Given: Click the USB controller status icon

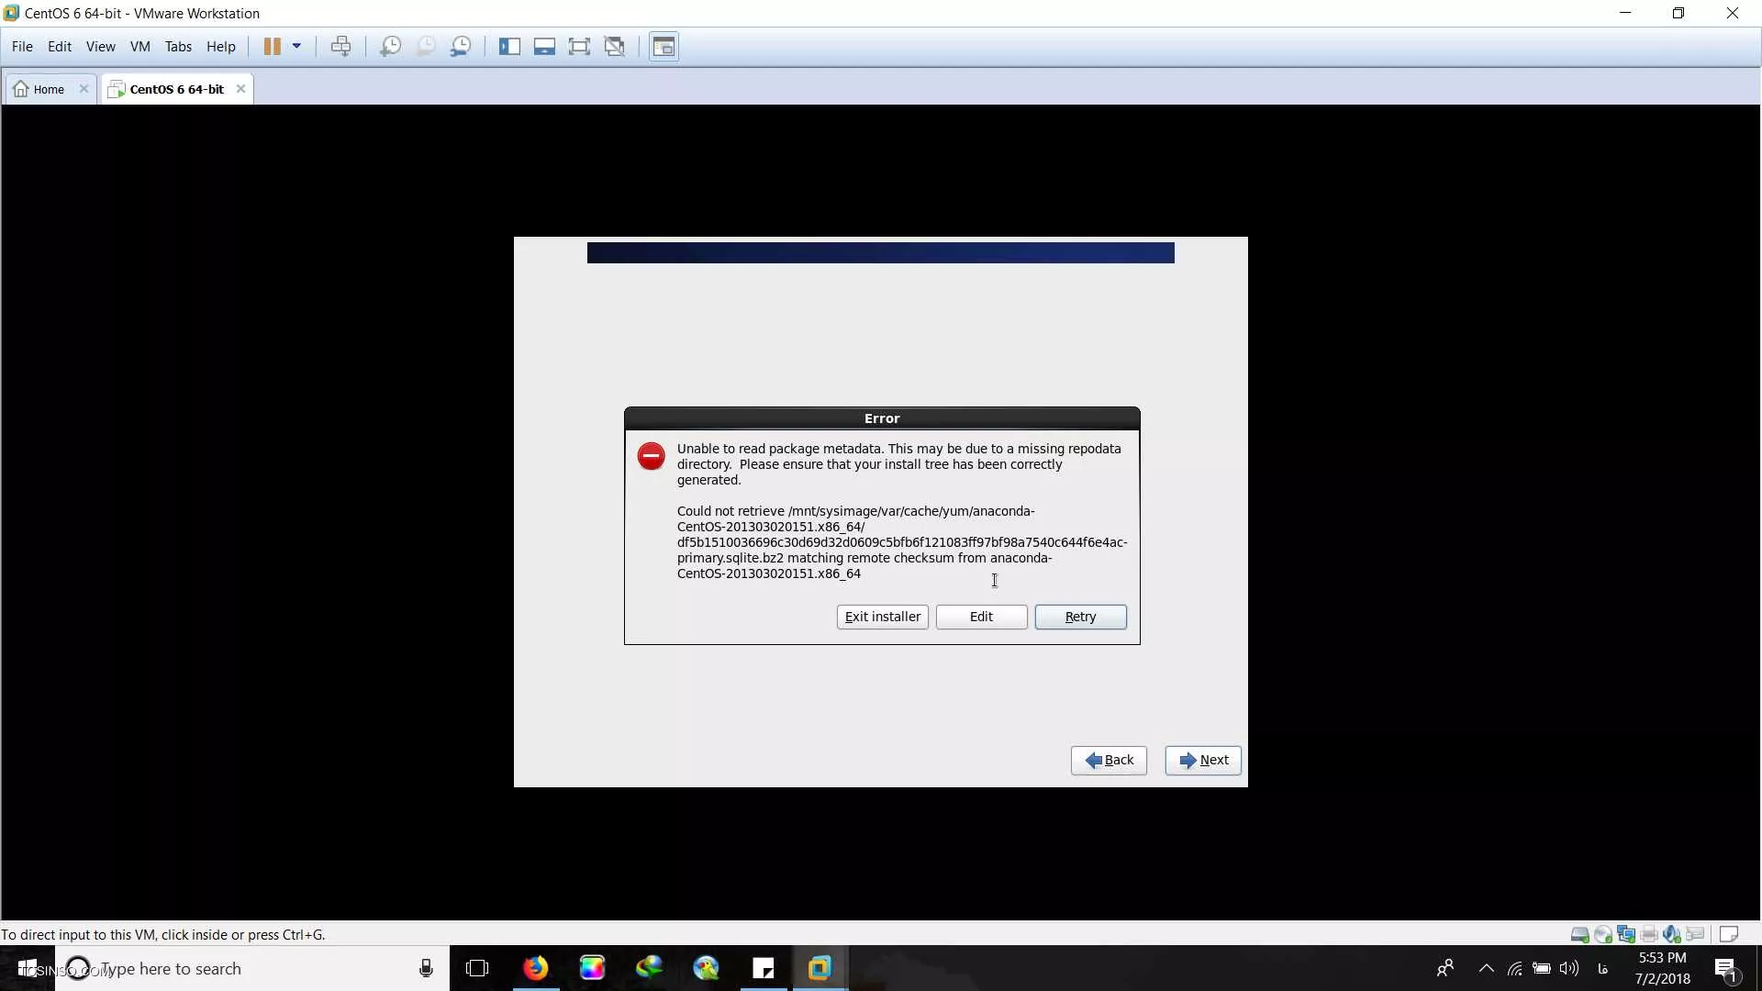Looking at the screenshot, I should [1695, 934].
